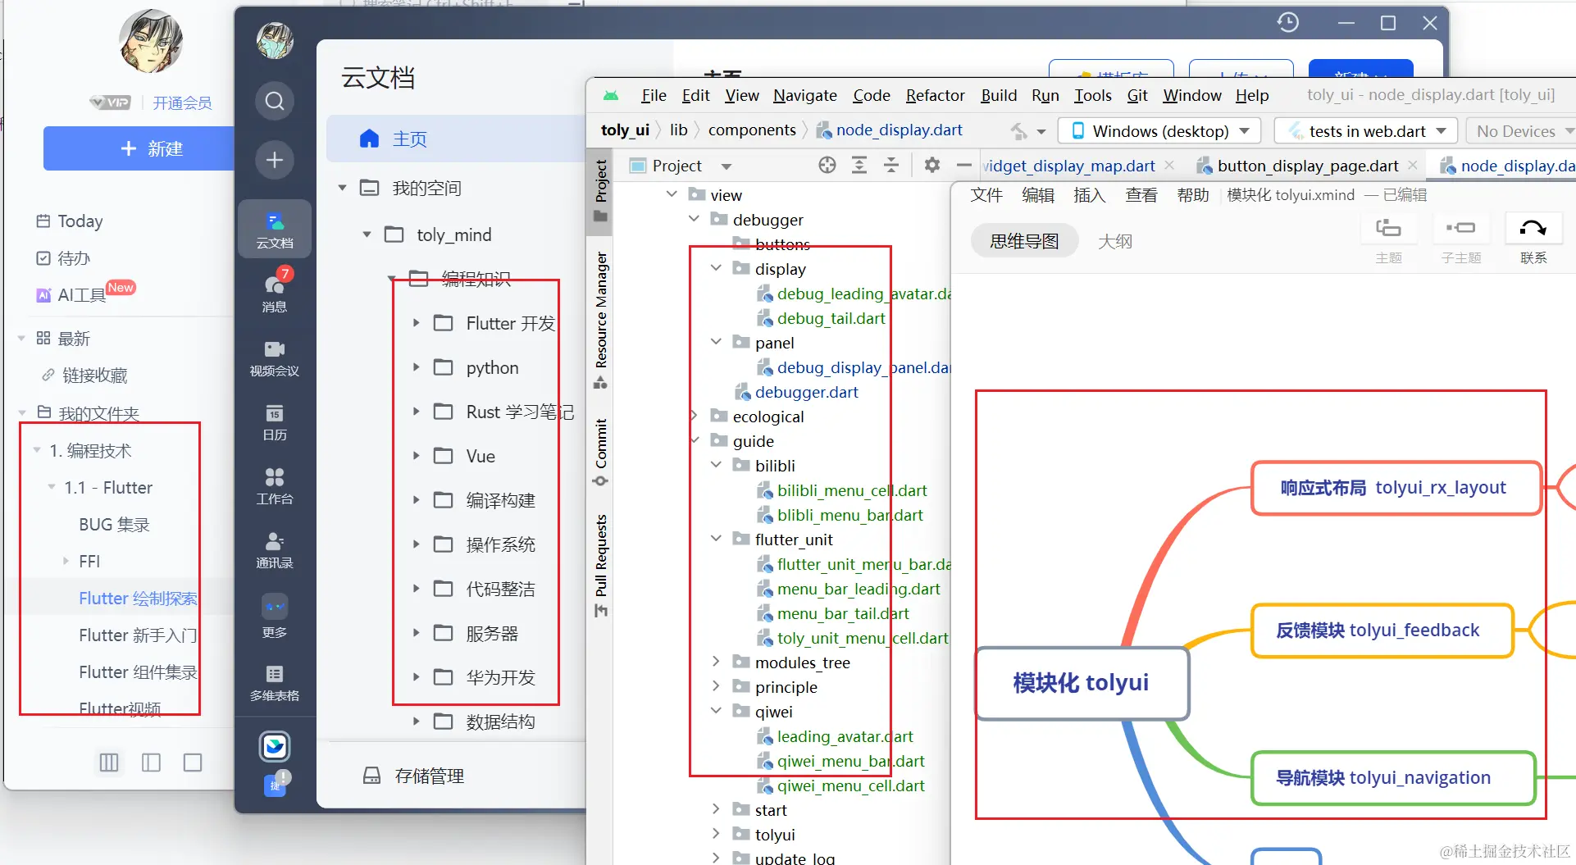1576x865 pixels.
Task: Hide the Project panel with the minus icon
Action: 964,166
